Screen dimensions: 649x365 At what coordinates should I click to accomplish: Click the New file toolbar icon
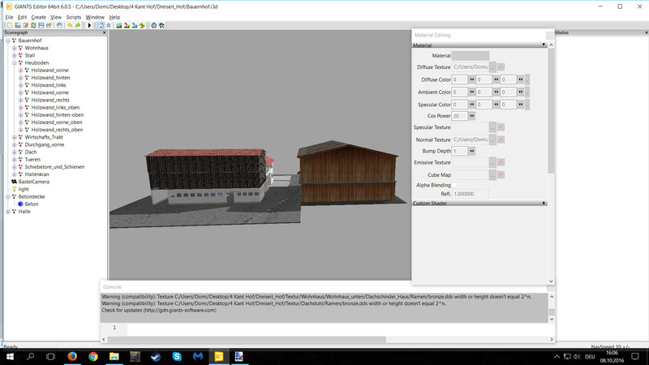click(x=8, y=25)
